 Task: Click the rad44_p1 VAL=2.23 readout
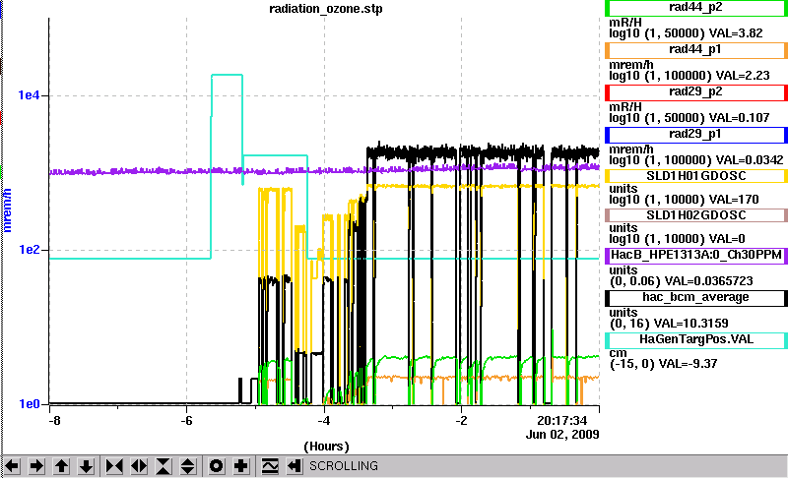coord(743,76)
